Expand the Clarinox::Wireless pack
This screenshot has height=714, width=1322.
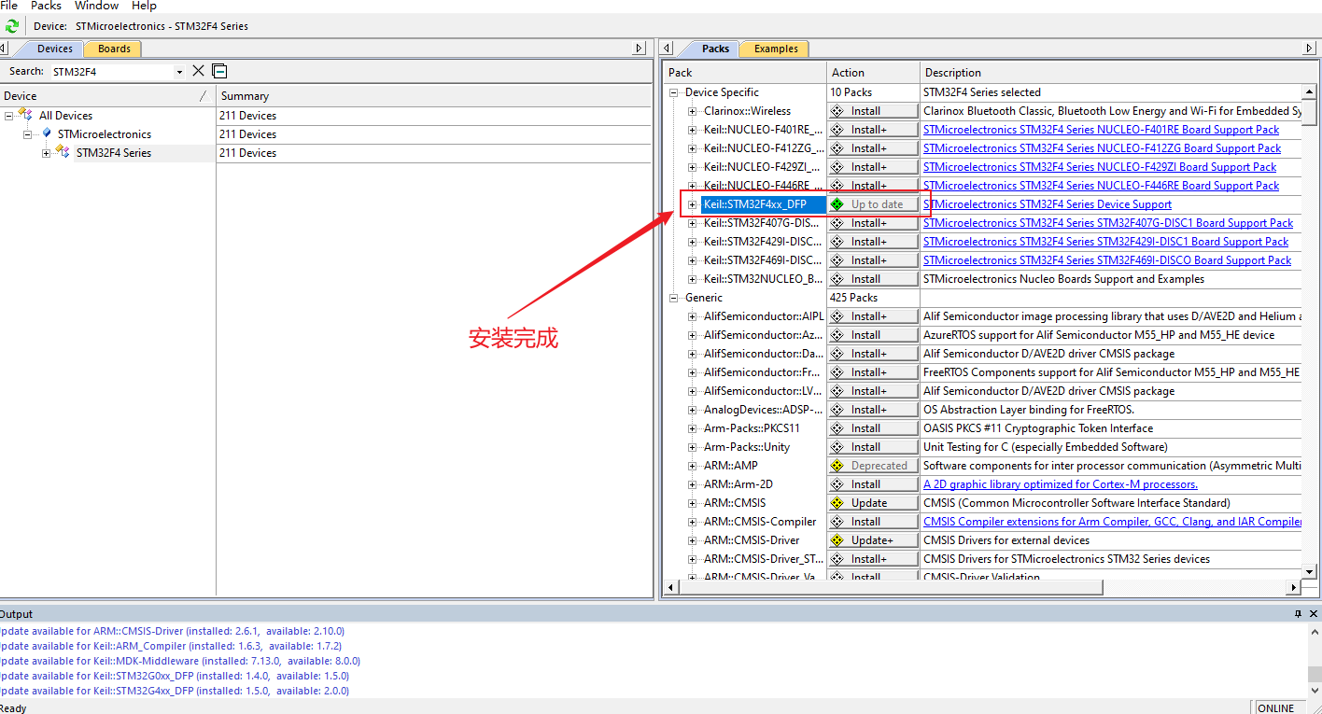[x=693, y=111]
